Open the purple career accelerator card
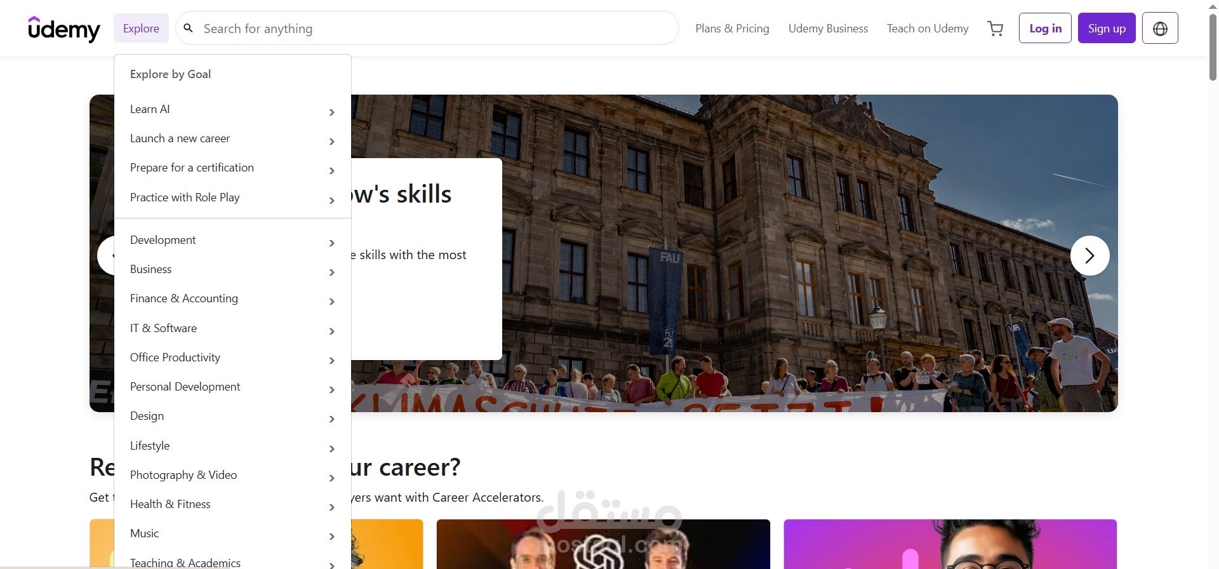 (x=950, y=544)
